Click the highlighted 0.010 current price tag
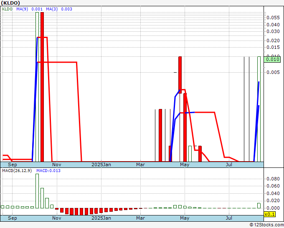The image size is (284, 228). (x=272, y=59)
